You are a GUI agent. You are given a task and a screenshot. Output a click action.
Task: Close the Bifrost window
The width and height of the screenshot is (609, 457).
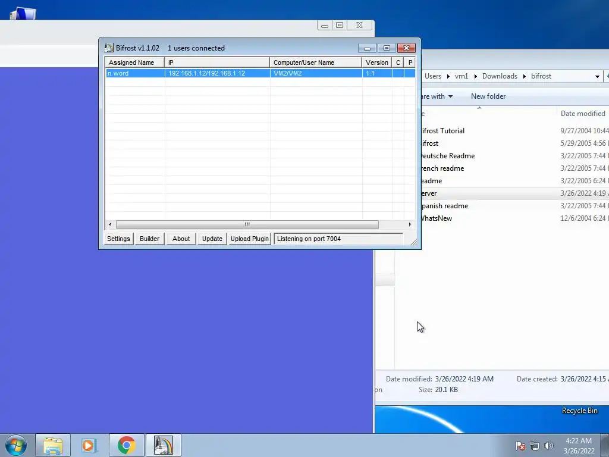click(406, 48)
